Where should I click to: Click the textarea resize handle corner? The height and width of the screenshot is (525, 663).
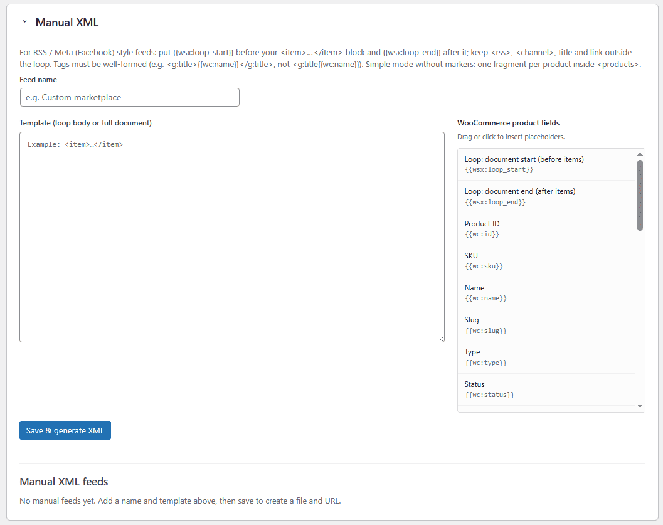click(x=441, y=339)
